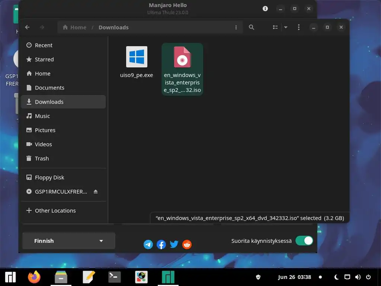Screen dimensions: 381x286
Task: Toggle Suorita käynnistyksessä autostart switch
Action: click(304, 241)
